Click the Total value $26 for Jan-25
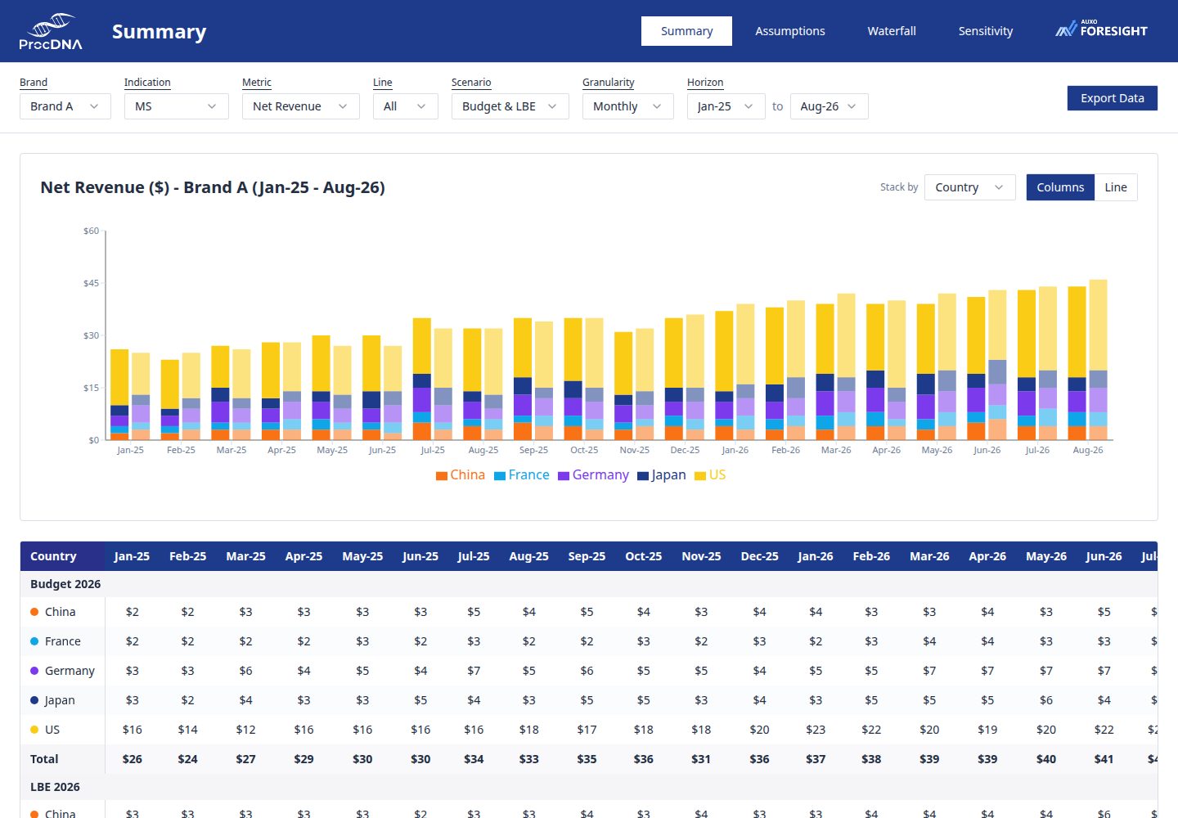 tap(132, 759)
